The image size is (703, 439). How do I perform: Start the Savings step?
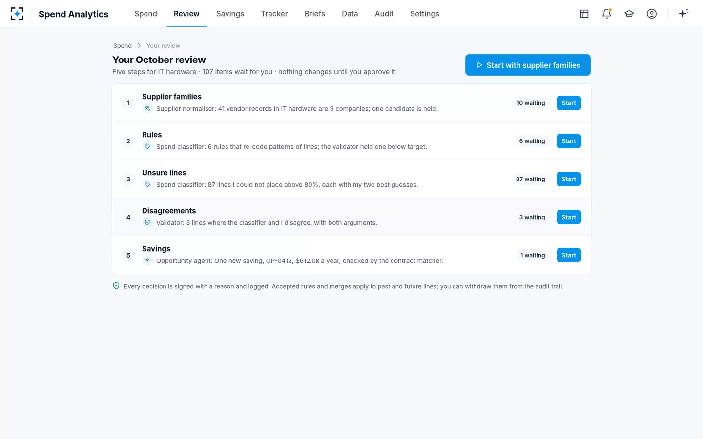point(569,255)
